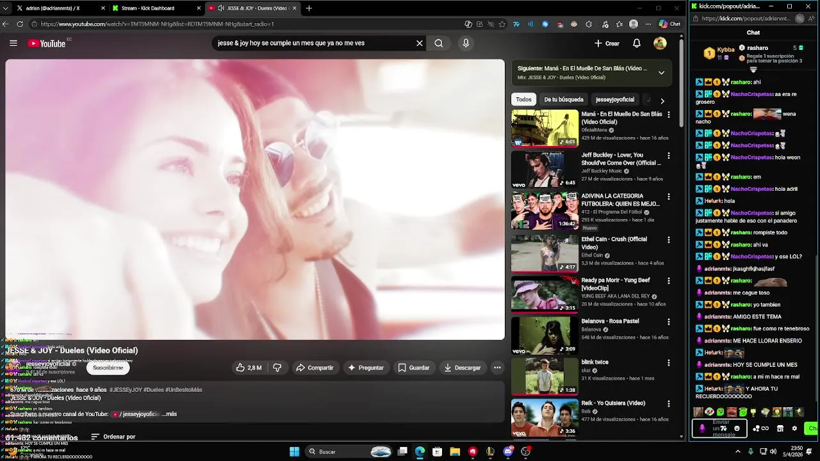
Task: Bookmark page with the star icon
Action: pos(502,24)
